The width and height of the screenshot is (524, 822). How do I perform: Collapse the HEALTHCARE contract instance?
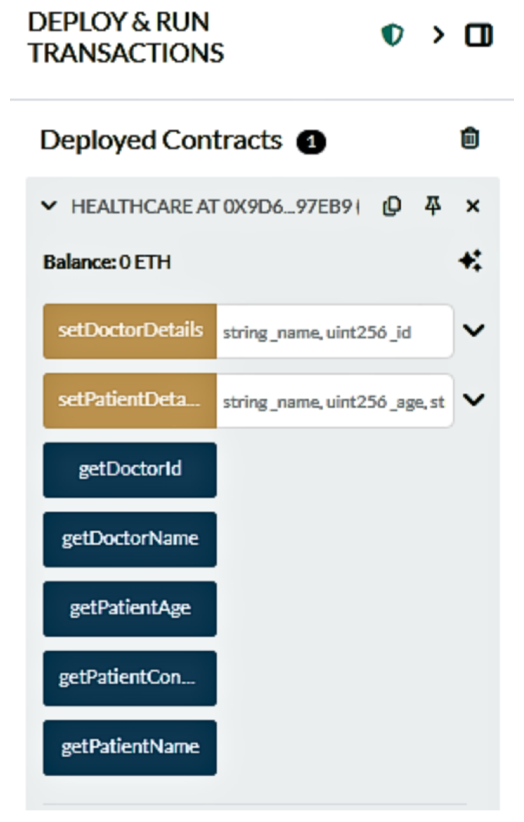pos(50,206)
